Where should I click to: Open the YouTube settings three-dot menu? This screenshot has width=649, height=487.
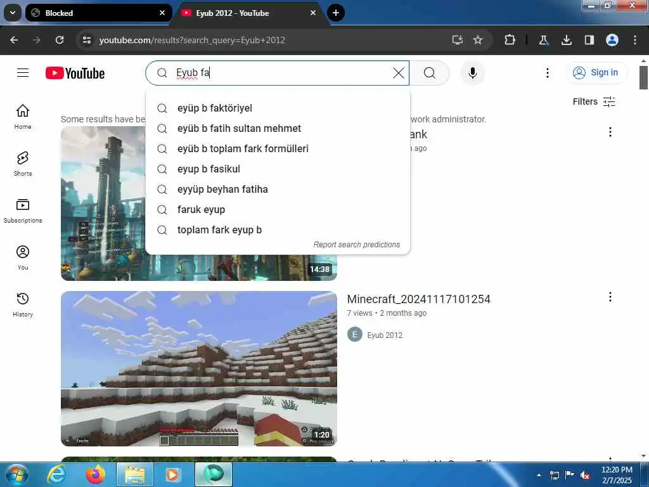(547, 73)
